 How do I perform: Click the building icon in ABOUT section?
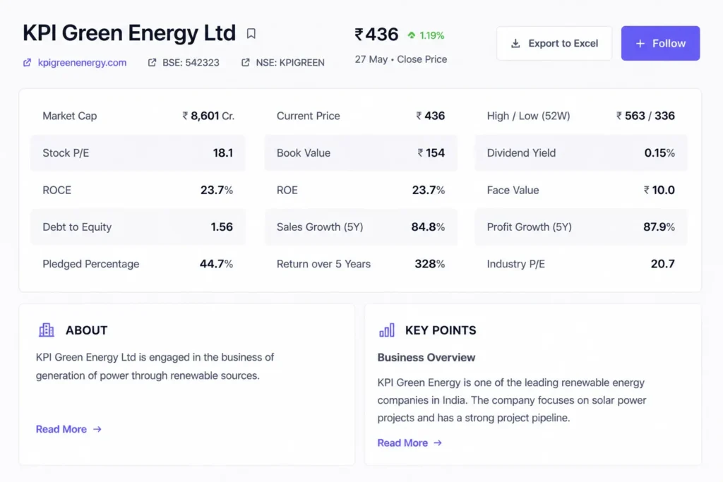coord(46,330)
